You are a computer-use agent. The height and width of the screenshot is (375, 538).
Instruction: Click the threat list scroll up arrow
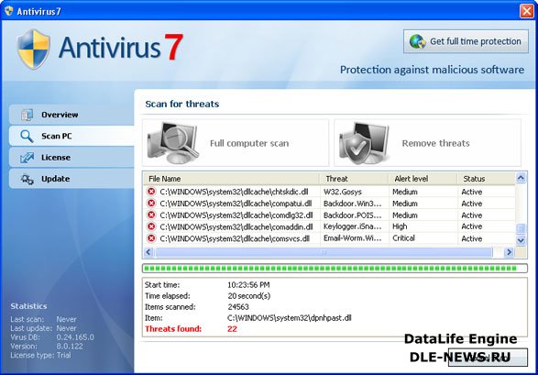(x=521, y=178)
